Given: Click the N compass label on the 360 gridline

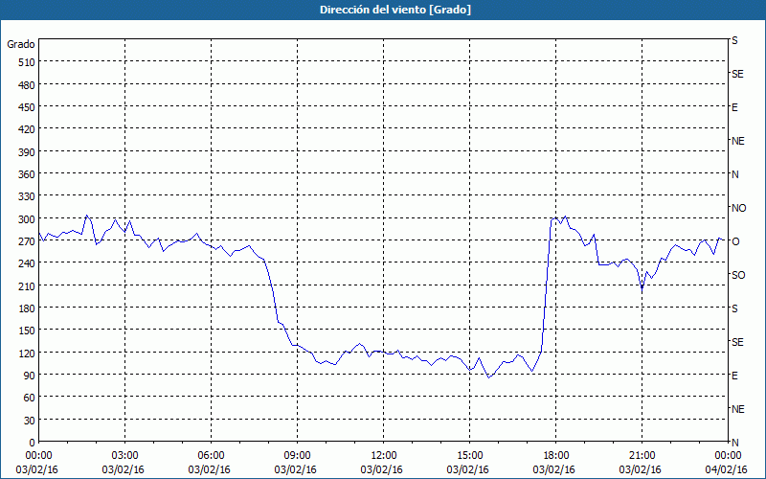Looking at the screenshot, I should coord(735,174).
